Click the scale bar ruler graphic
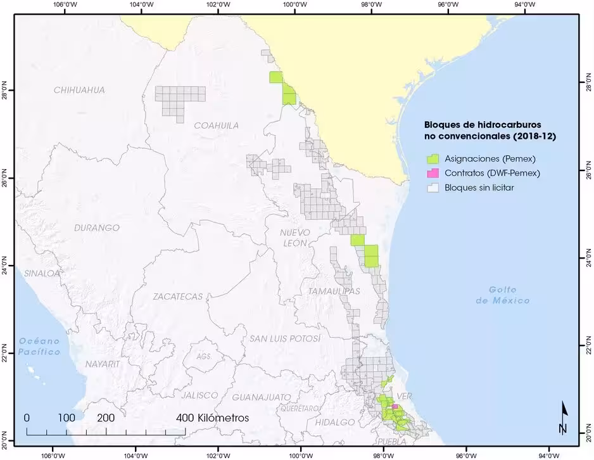Screen dimensions: 594x460 tap(106, 431)
